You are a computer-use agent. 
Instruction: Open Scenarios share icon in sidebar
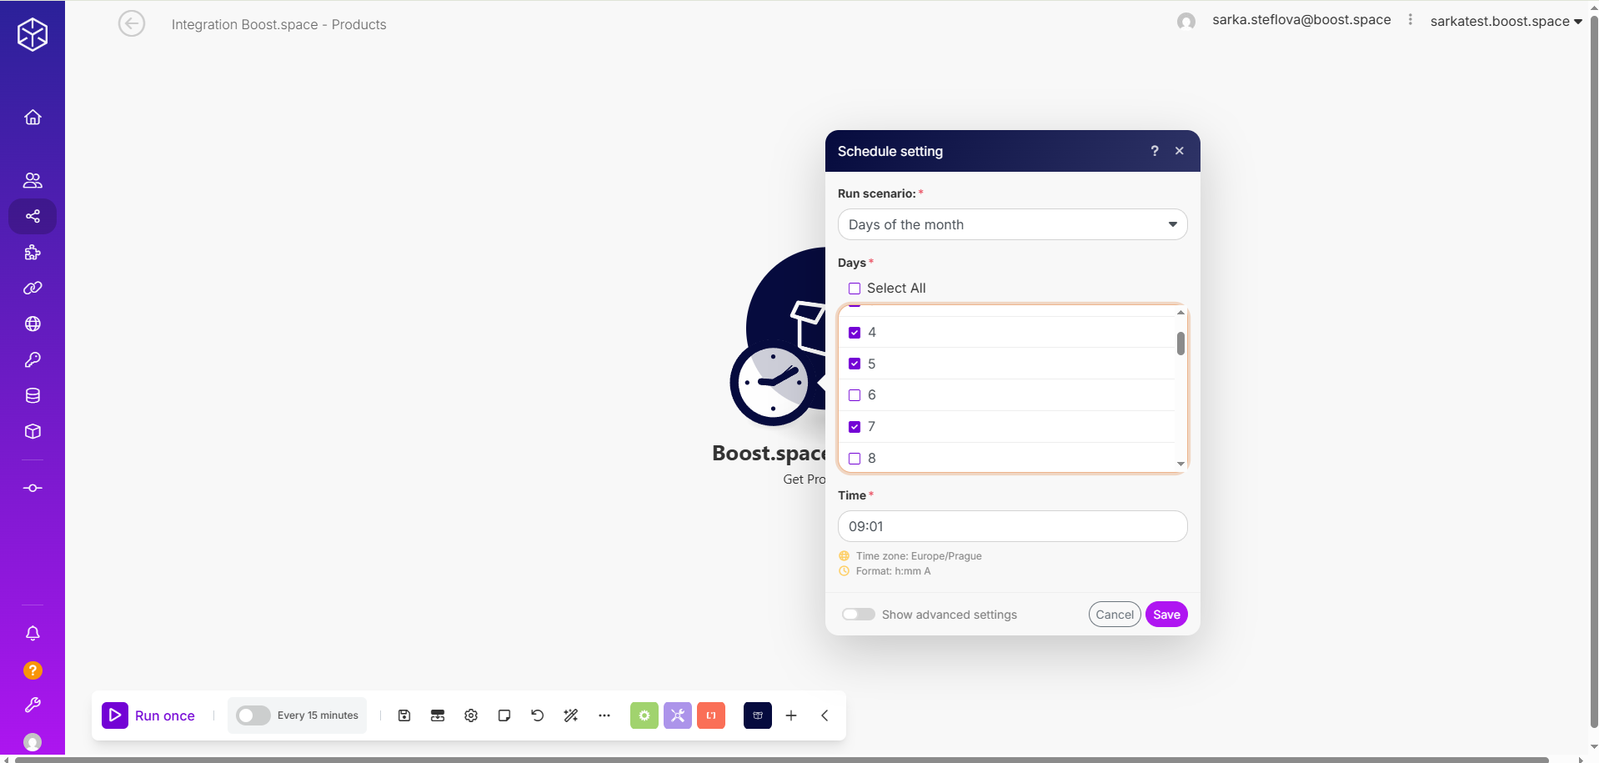tap(33, 217)
